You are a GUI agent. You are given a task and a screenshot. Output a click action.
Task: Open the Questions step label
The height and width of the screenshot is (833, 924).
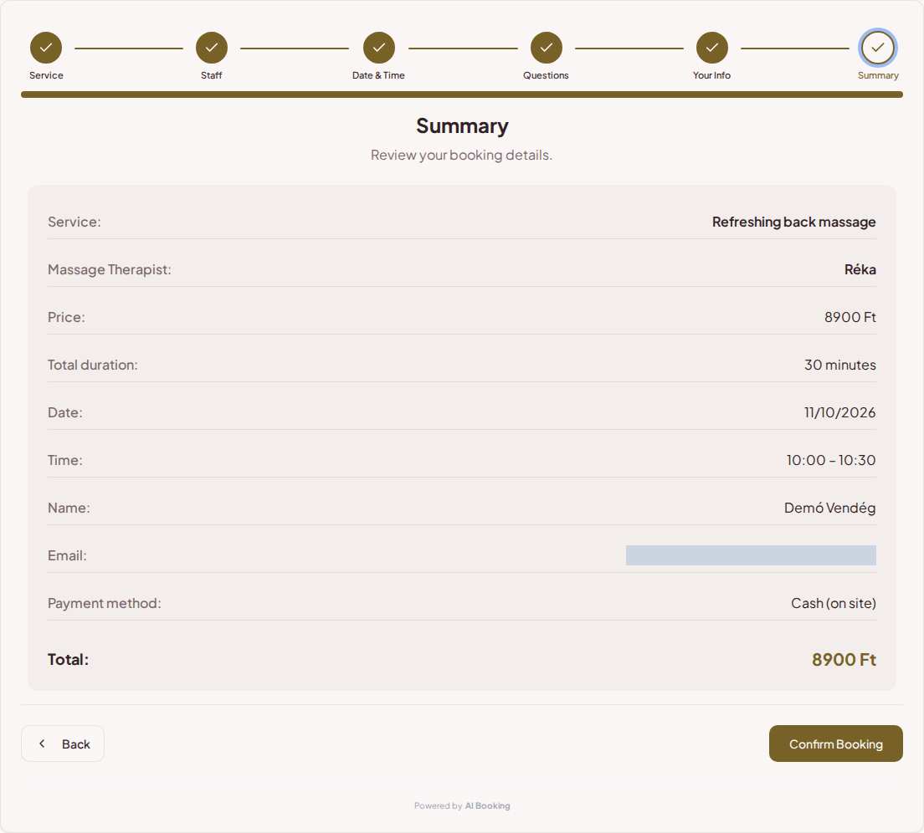(546, 75)
